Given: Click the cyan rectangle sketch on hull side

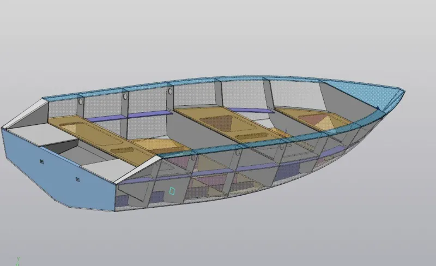Looking at the screenshot, I should pos(172,191).
